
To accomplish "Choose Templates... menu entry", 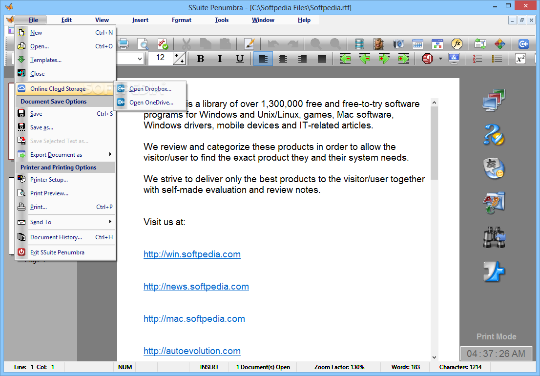I will 65,60.
